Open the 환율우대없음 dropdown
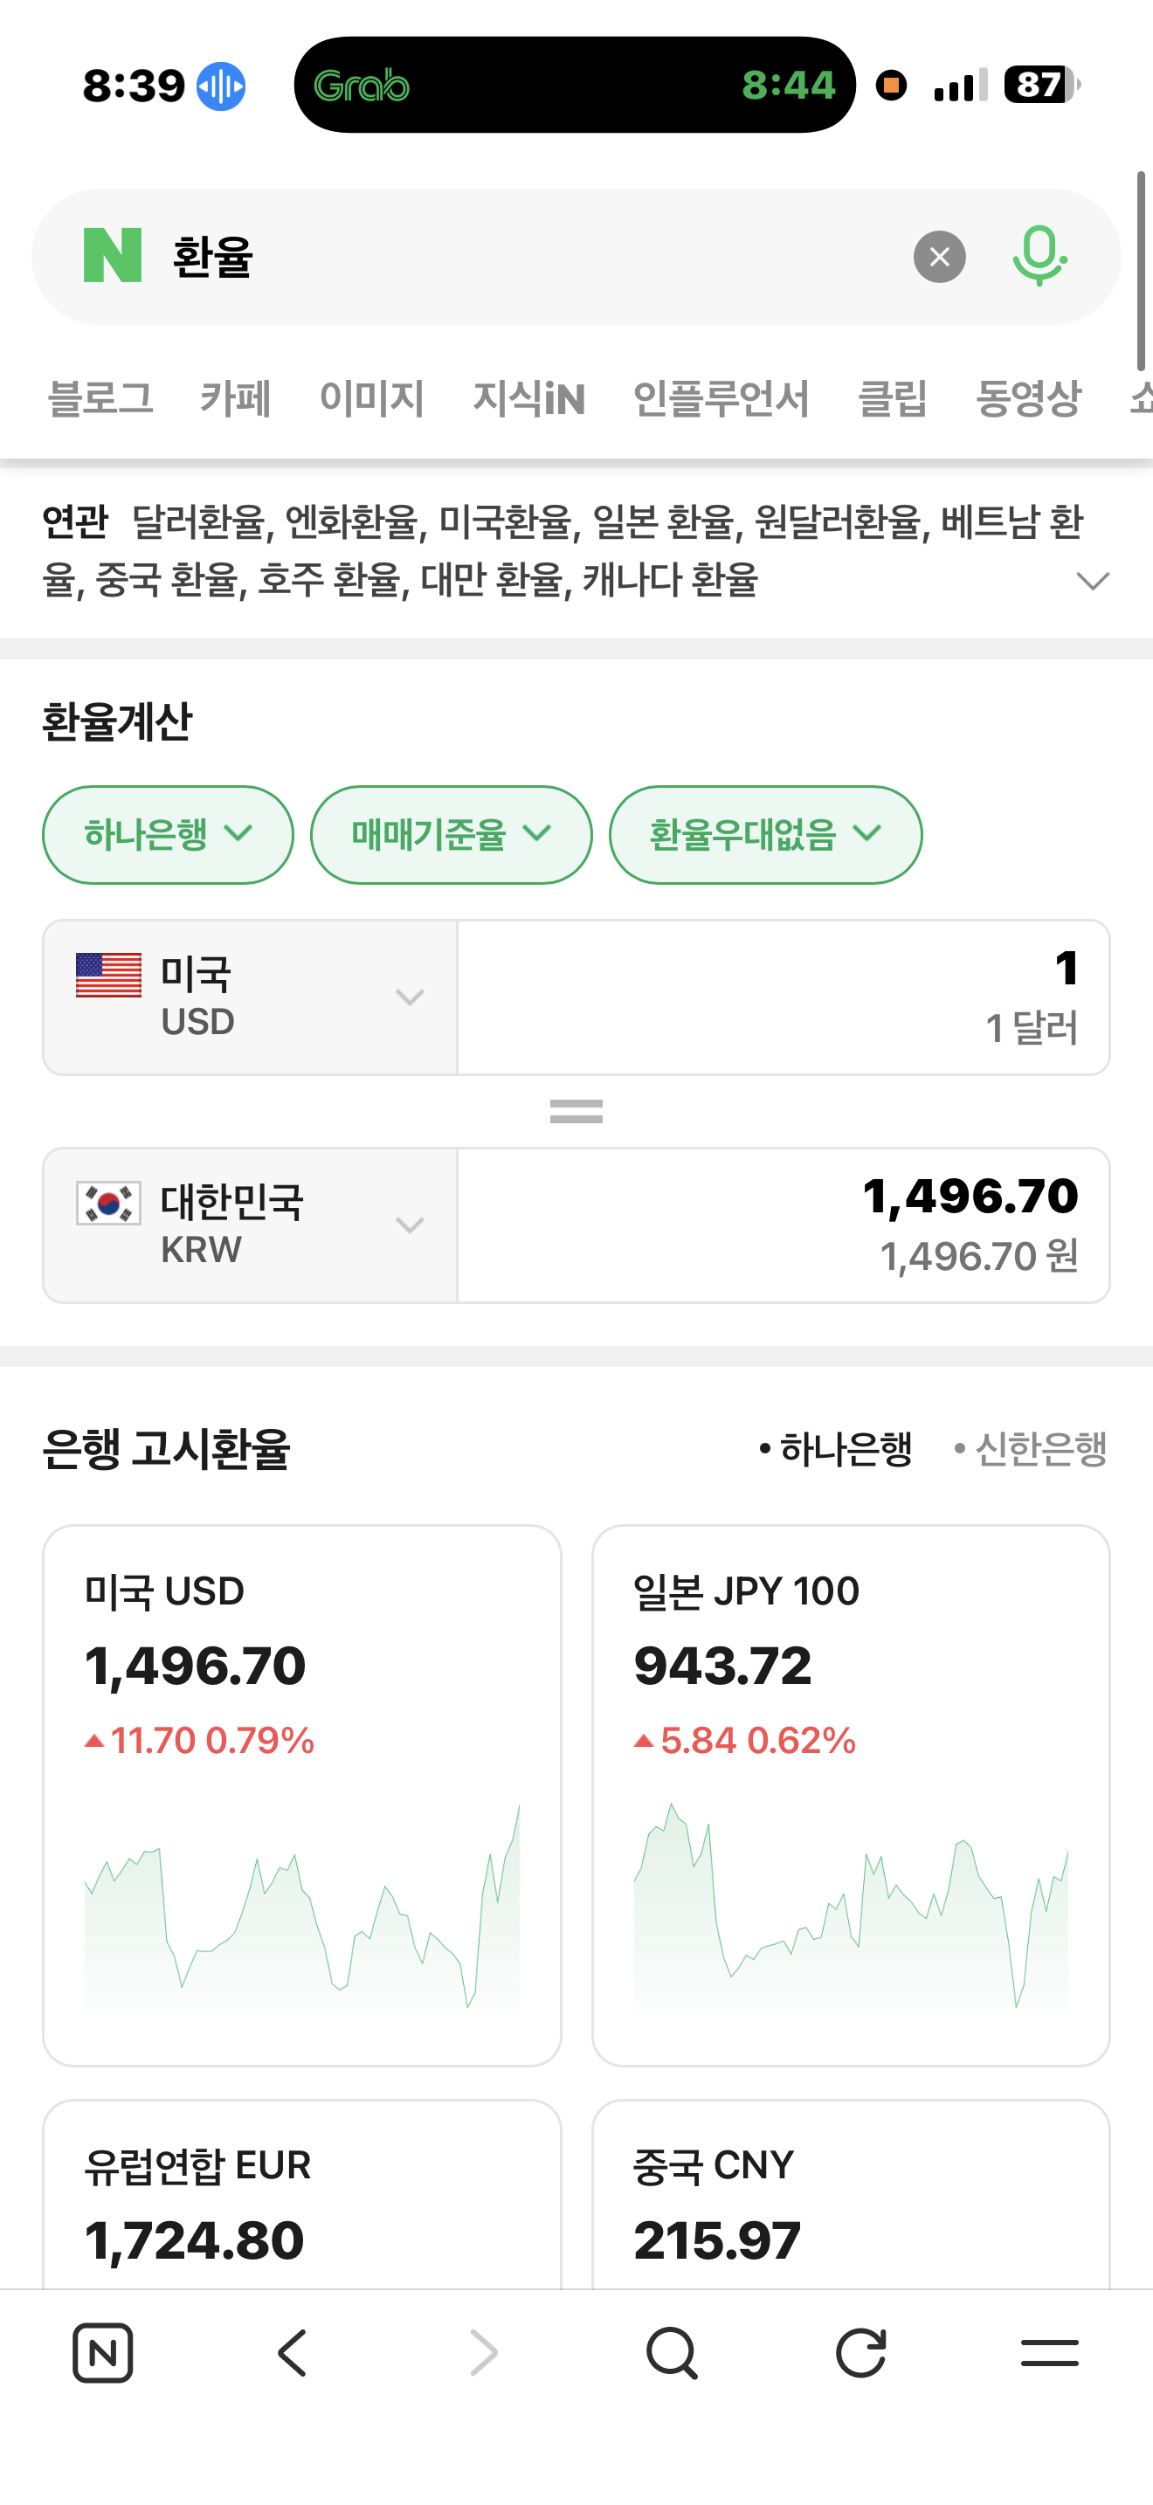The width and height of the screenshot is (1153, 2505). [765, 834]
